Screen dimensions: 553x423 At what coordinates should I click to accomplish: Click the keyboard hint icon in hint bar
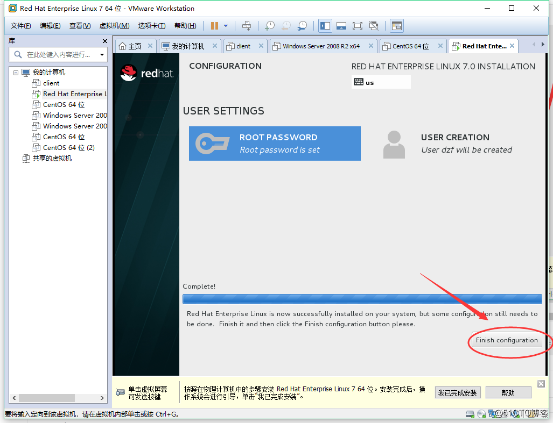tap(121, 392)
